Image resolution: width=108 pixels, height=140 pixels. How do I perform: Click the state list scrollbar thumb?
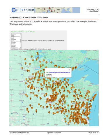point(21,41)
